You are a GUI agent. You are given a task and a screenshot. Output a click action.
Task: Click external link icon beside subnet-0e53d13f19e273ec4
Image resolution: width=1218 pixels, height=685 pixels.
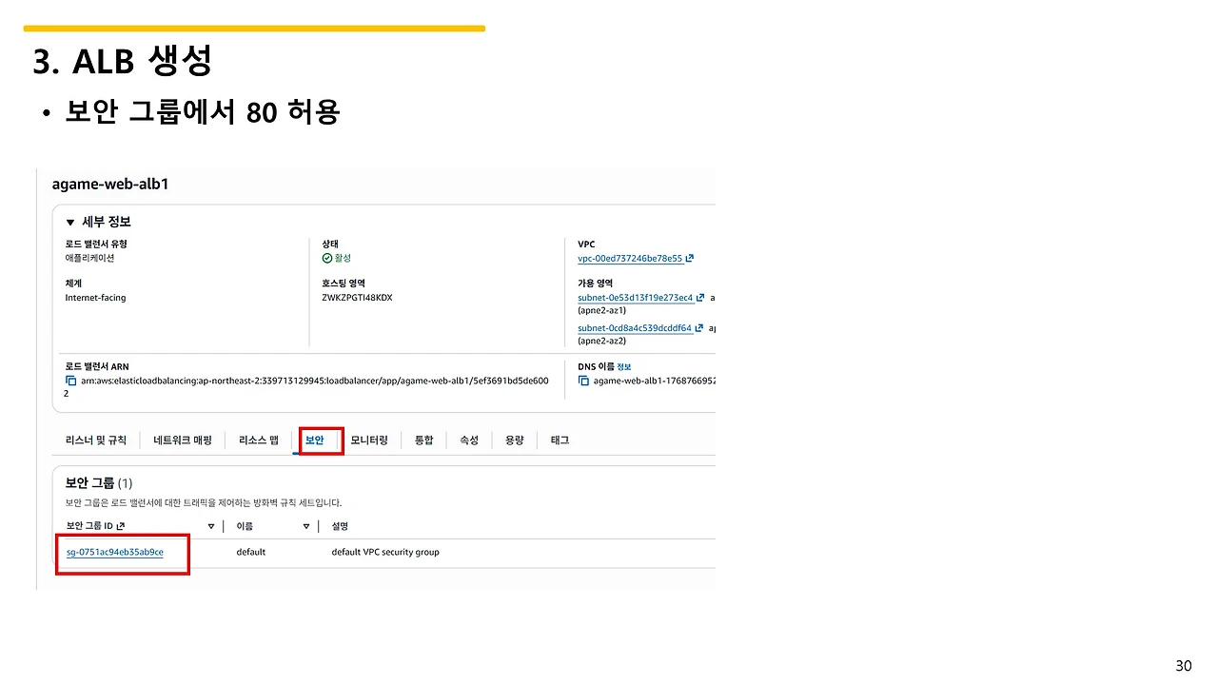click(699, 297)
